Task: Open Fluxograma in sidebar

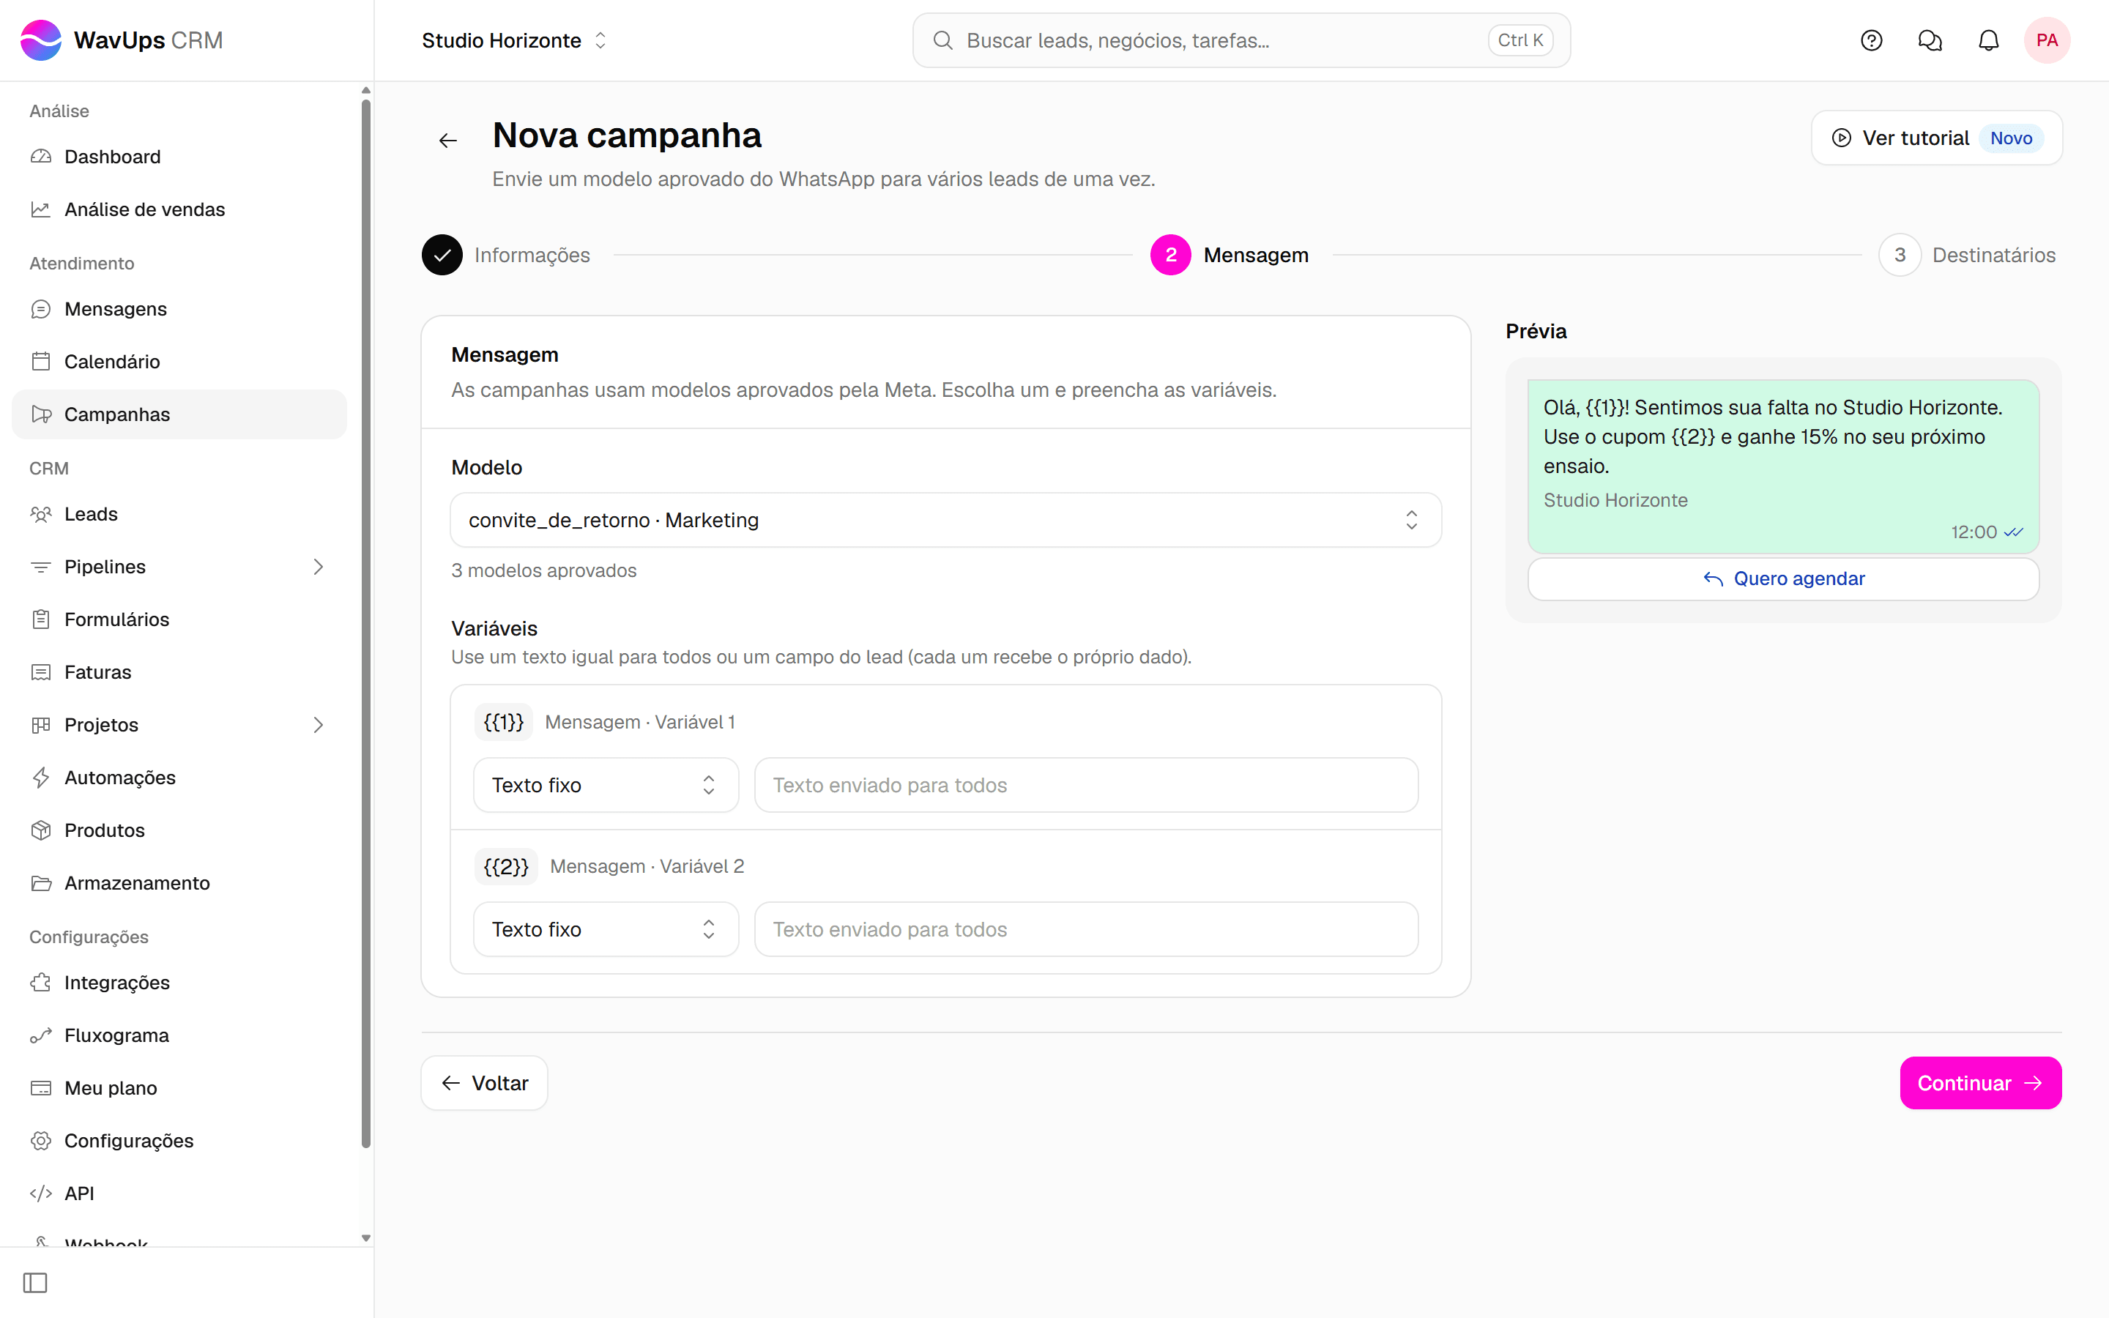Action: (x=179, y=1035)
